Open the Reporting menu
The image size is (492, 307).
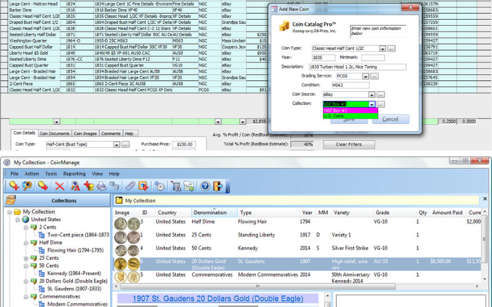(x=74, y=174)
